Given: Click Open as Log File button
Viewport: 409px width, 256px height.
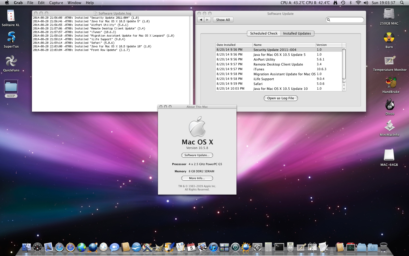Looking at the screenshot, I should tap(281, 98).
